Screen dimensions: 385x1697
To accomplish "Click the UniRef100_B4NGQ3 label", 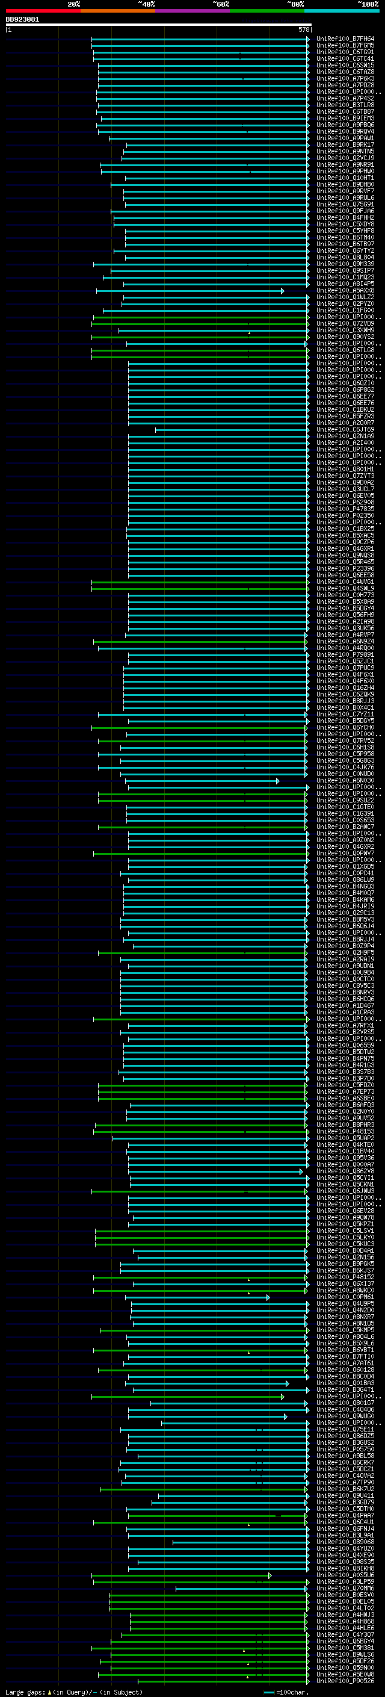I will [345, 886].
